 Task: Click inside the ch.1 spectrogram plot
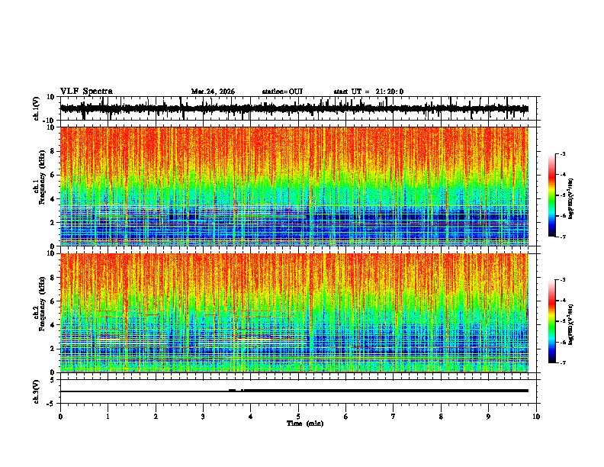(x=294, y=186)
